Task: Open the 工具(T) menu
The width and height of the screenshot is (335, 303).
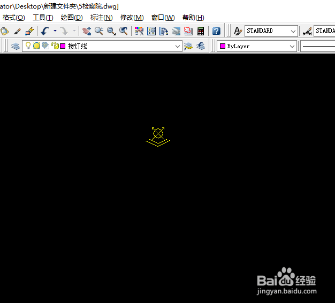Action: click(x=43, y=18)
